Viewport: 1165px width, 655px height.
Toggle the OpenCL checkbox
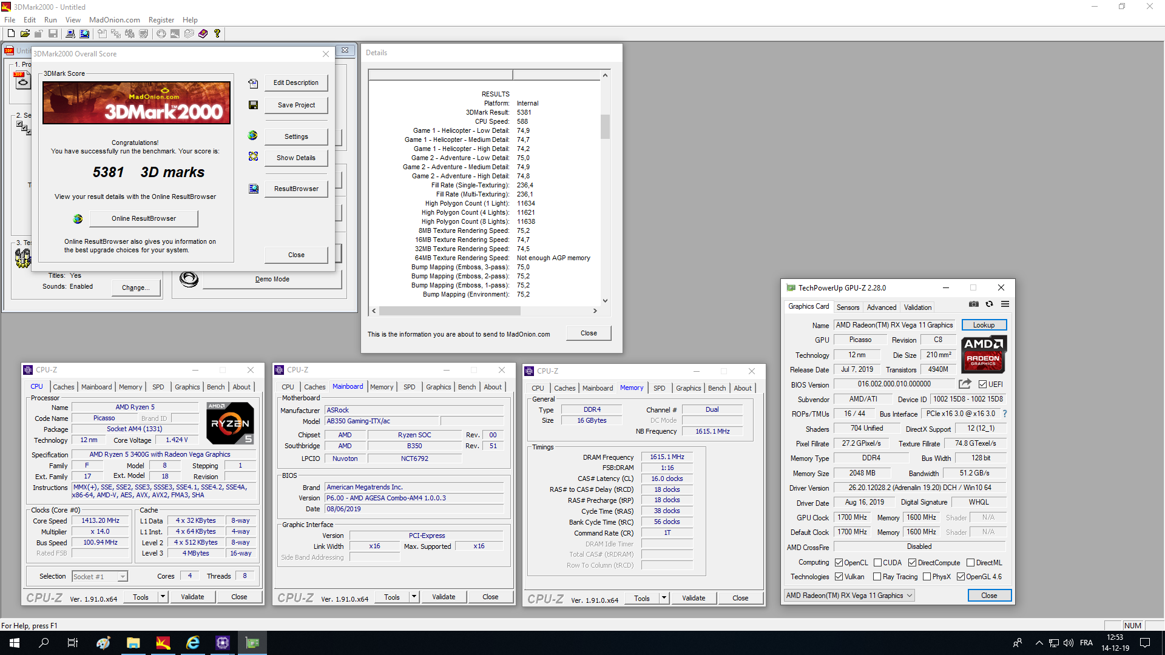pyautogui.click(x=839, y=563)
